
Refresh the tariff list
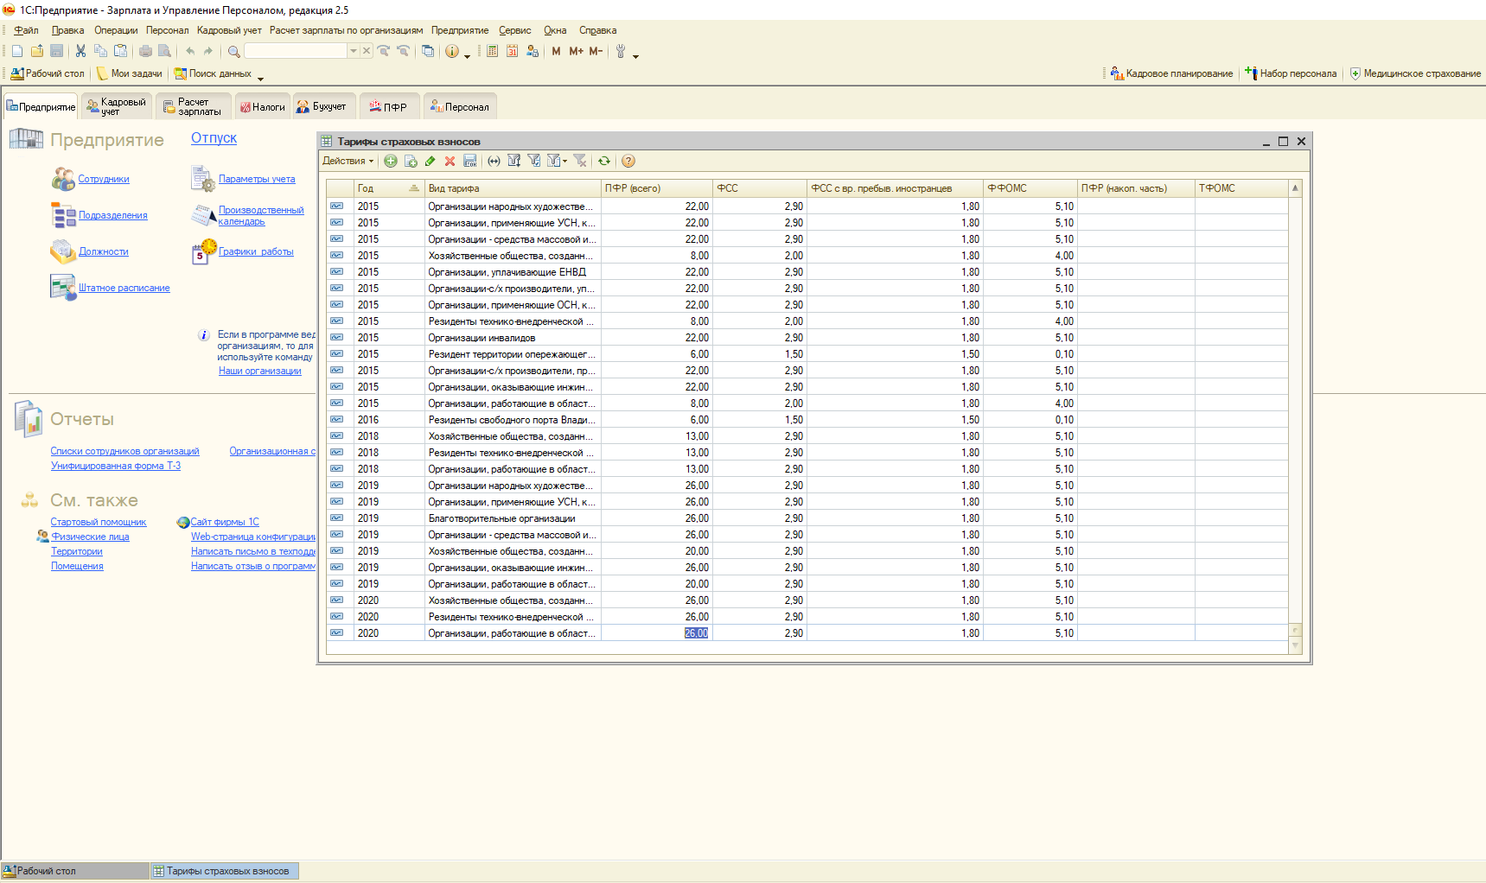click(604, 161)
